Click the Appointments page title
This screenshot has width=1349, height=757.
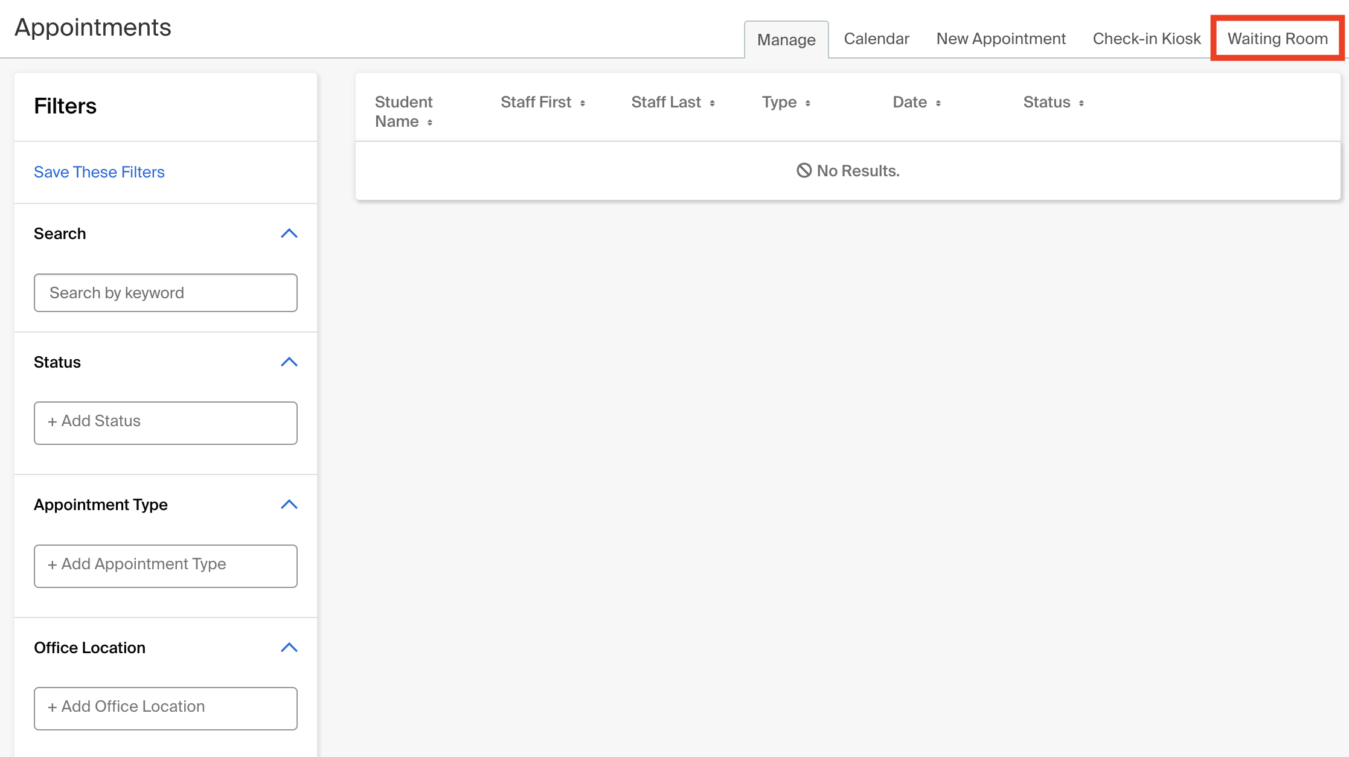pyautogui.click(x=93, y=28)
